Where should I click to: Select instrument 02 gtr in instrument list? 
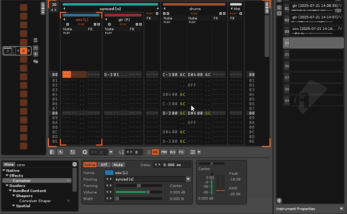click(313, 20)
